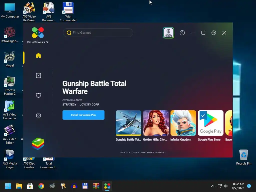256x192 pixels.
Task: Open the notification badge in tray
Action: pyautogui.click(x=249, y=186)
